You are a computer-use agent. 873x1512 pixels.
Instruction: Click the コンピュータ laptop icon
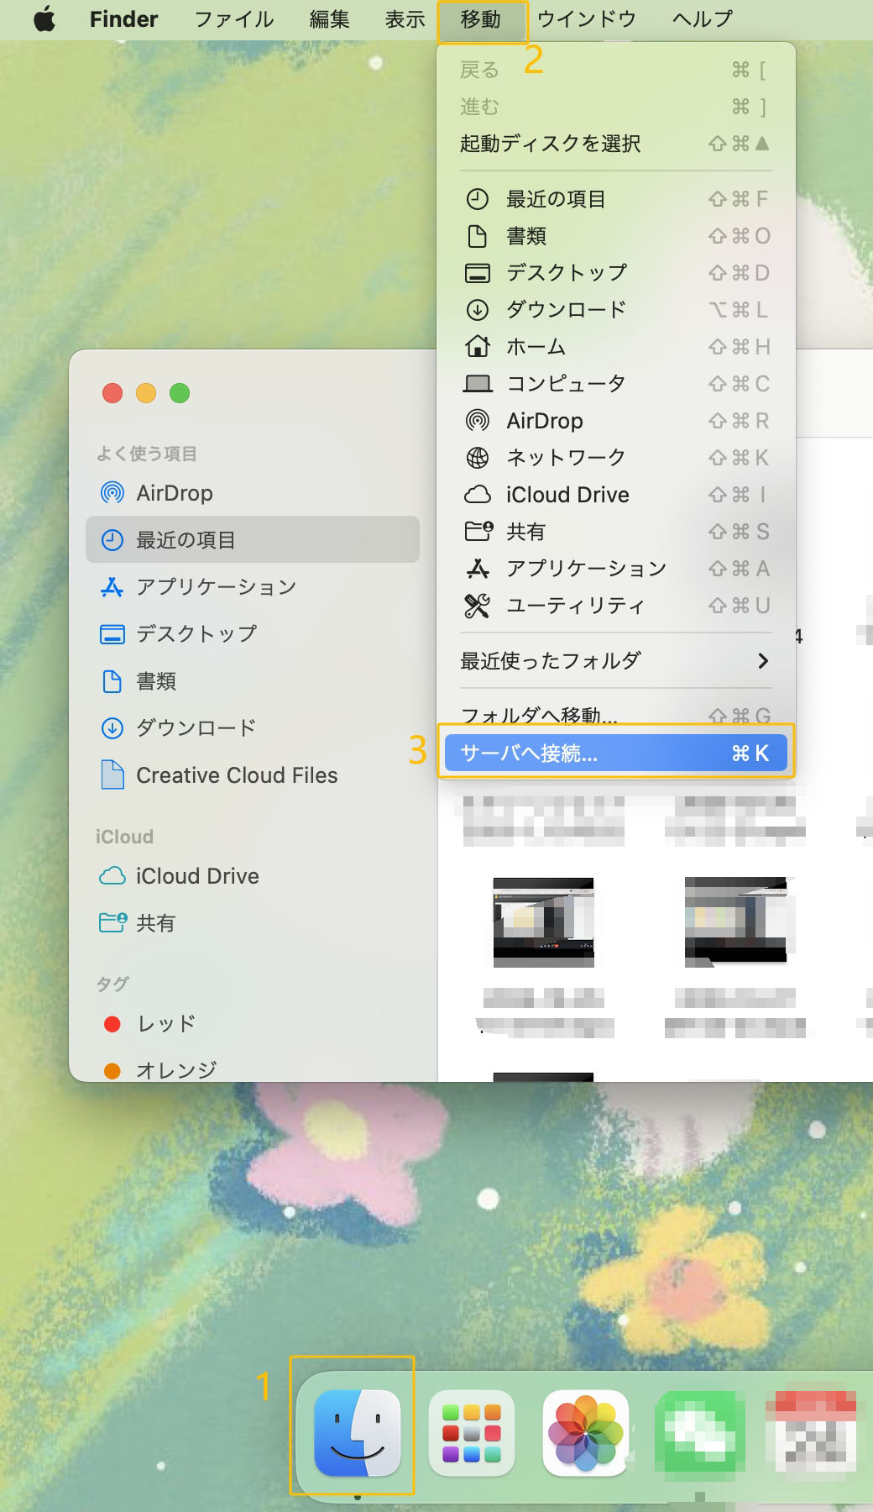point(477,384)
